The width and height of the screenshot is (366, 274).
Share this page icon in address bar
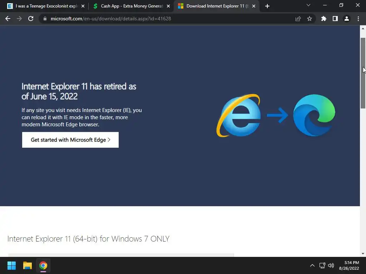298,19
